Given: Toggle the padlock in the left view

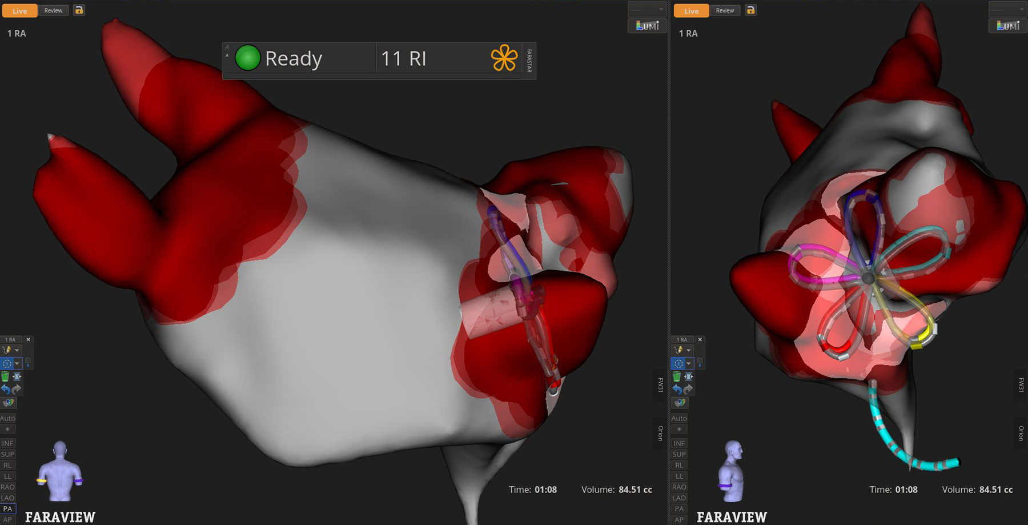Looking at the screenshot, I should tap(79, 10).
